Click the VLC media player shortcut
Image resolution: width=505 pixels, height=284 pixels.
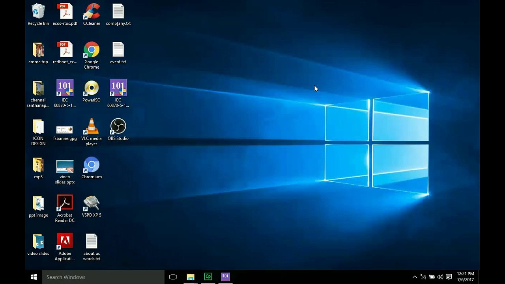[92, 132]
